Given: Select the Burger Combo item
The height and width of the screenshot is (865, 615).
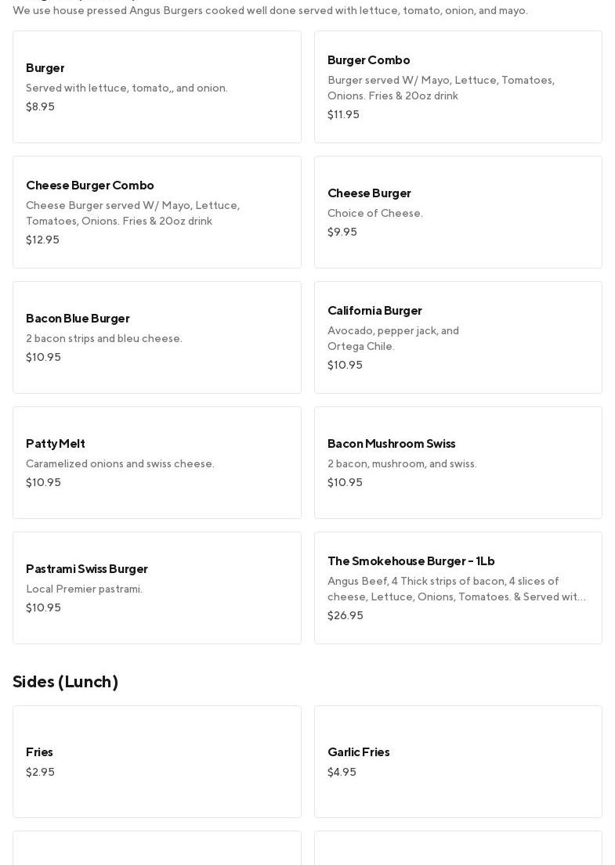Looking at the screenshot, I should pyautogui.click(x=458, y=87).
